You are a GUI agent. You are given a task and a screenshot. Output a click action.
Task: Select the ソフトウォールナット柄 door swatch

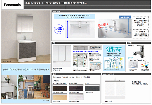[60, 88]
